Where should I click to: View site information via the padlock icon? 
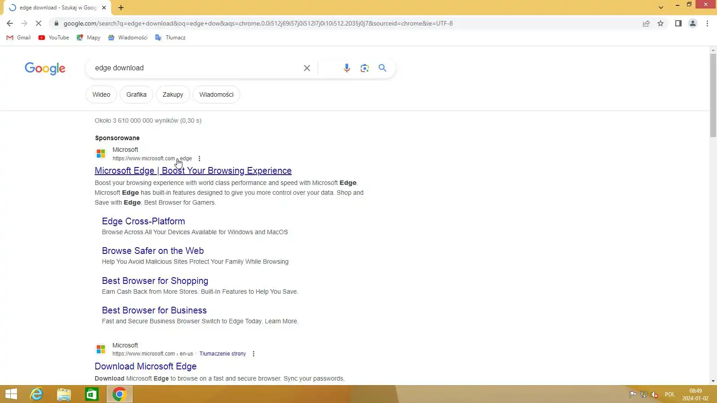click(56, 23)
